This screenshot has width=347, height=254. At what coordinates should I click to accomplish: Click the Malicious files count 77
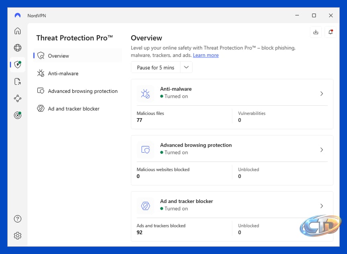coord(139,120)
